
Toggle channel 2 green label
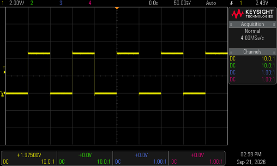32,3
